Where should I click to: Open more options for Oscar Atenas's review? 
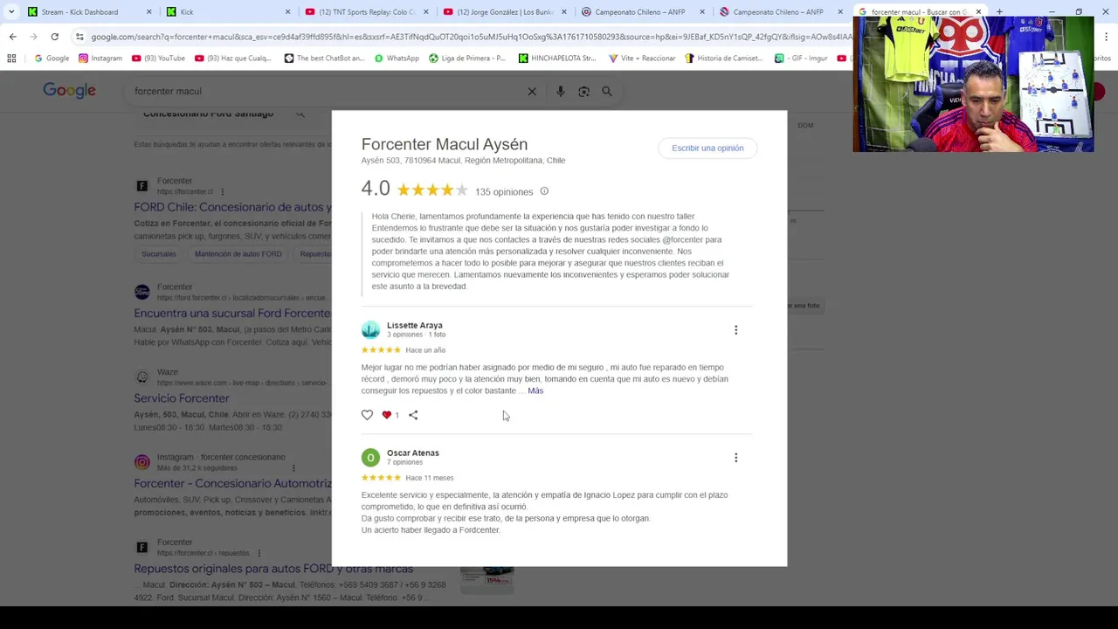[x=735, y=458]
